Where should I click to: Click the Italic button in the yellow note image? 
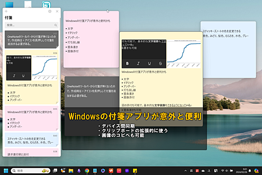tap(138, 64)
